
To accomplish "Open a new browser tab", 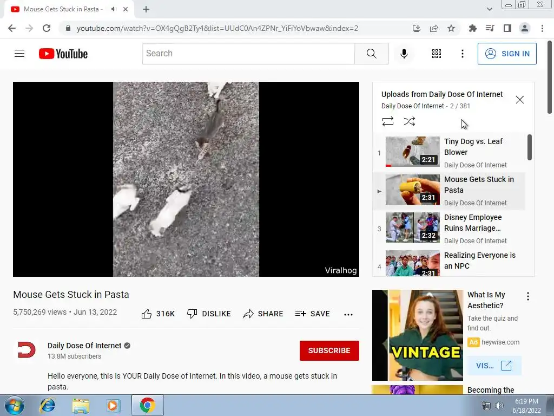I will [x=146, y=9].
